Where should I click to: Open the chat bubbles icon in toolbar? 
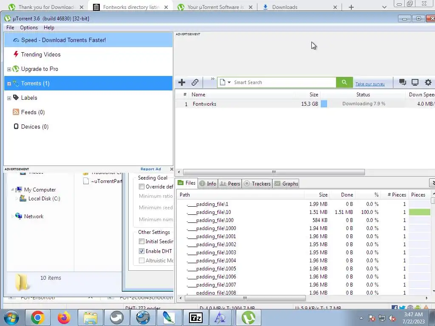(402, 82)
